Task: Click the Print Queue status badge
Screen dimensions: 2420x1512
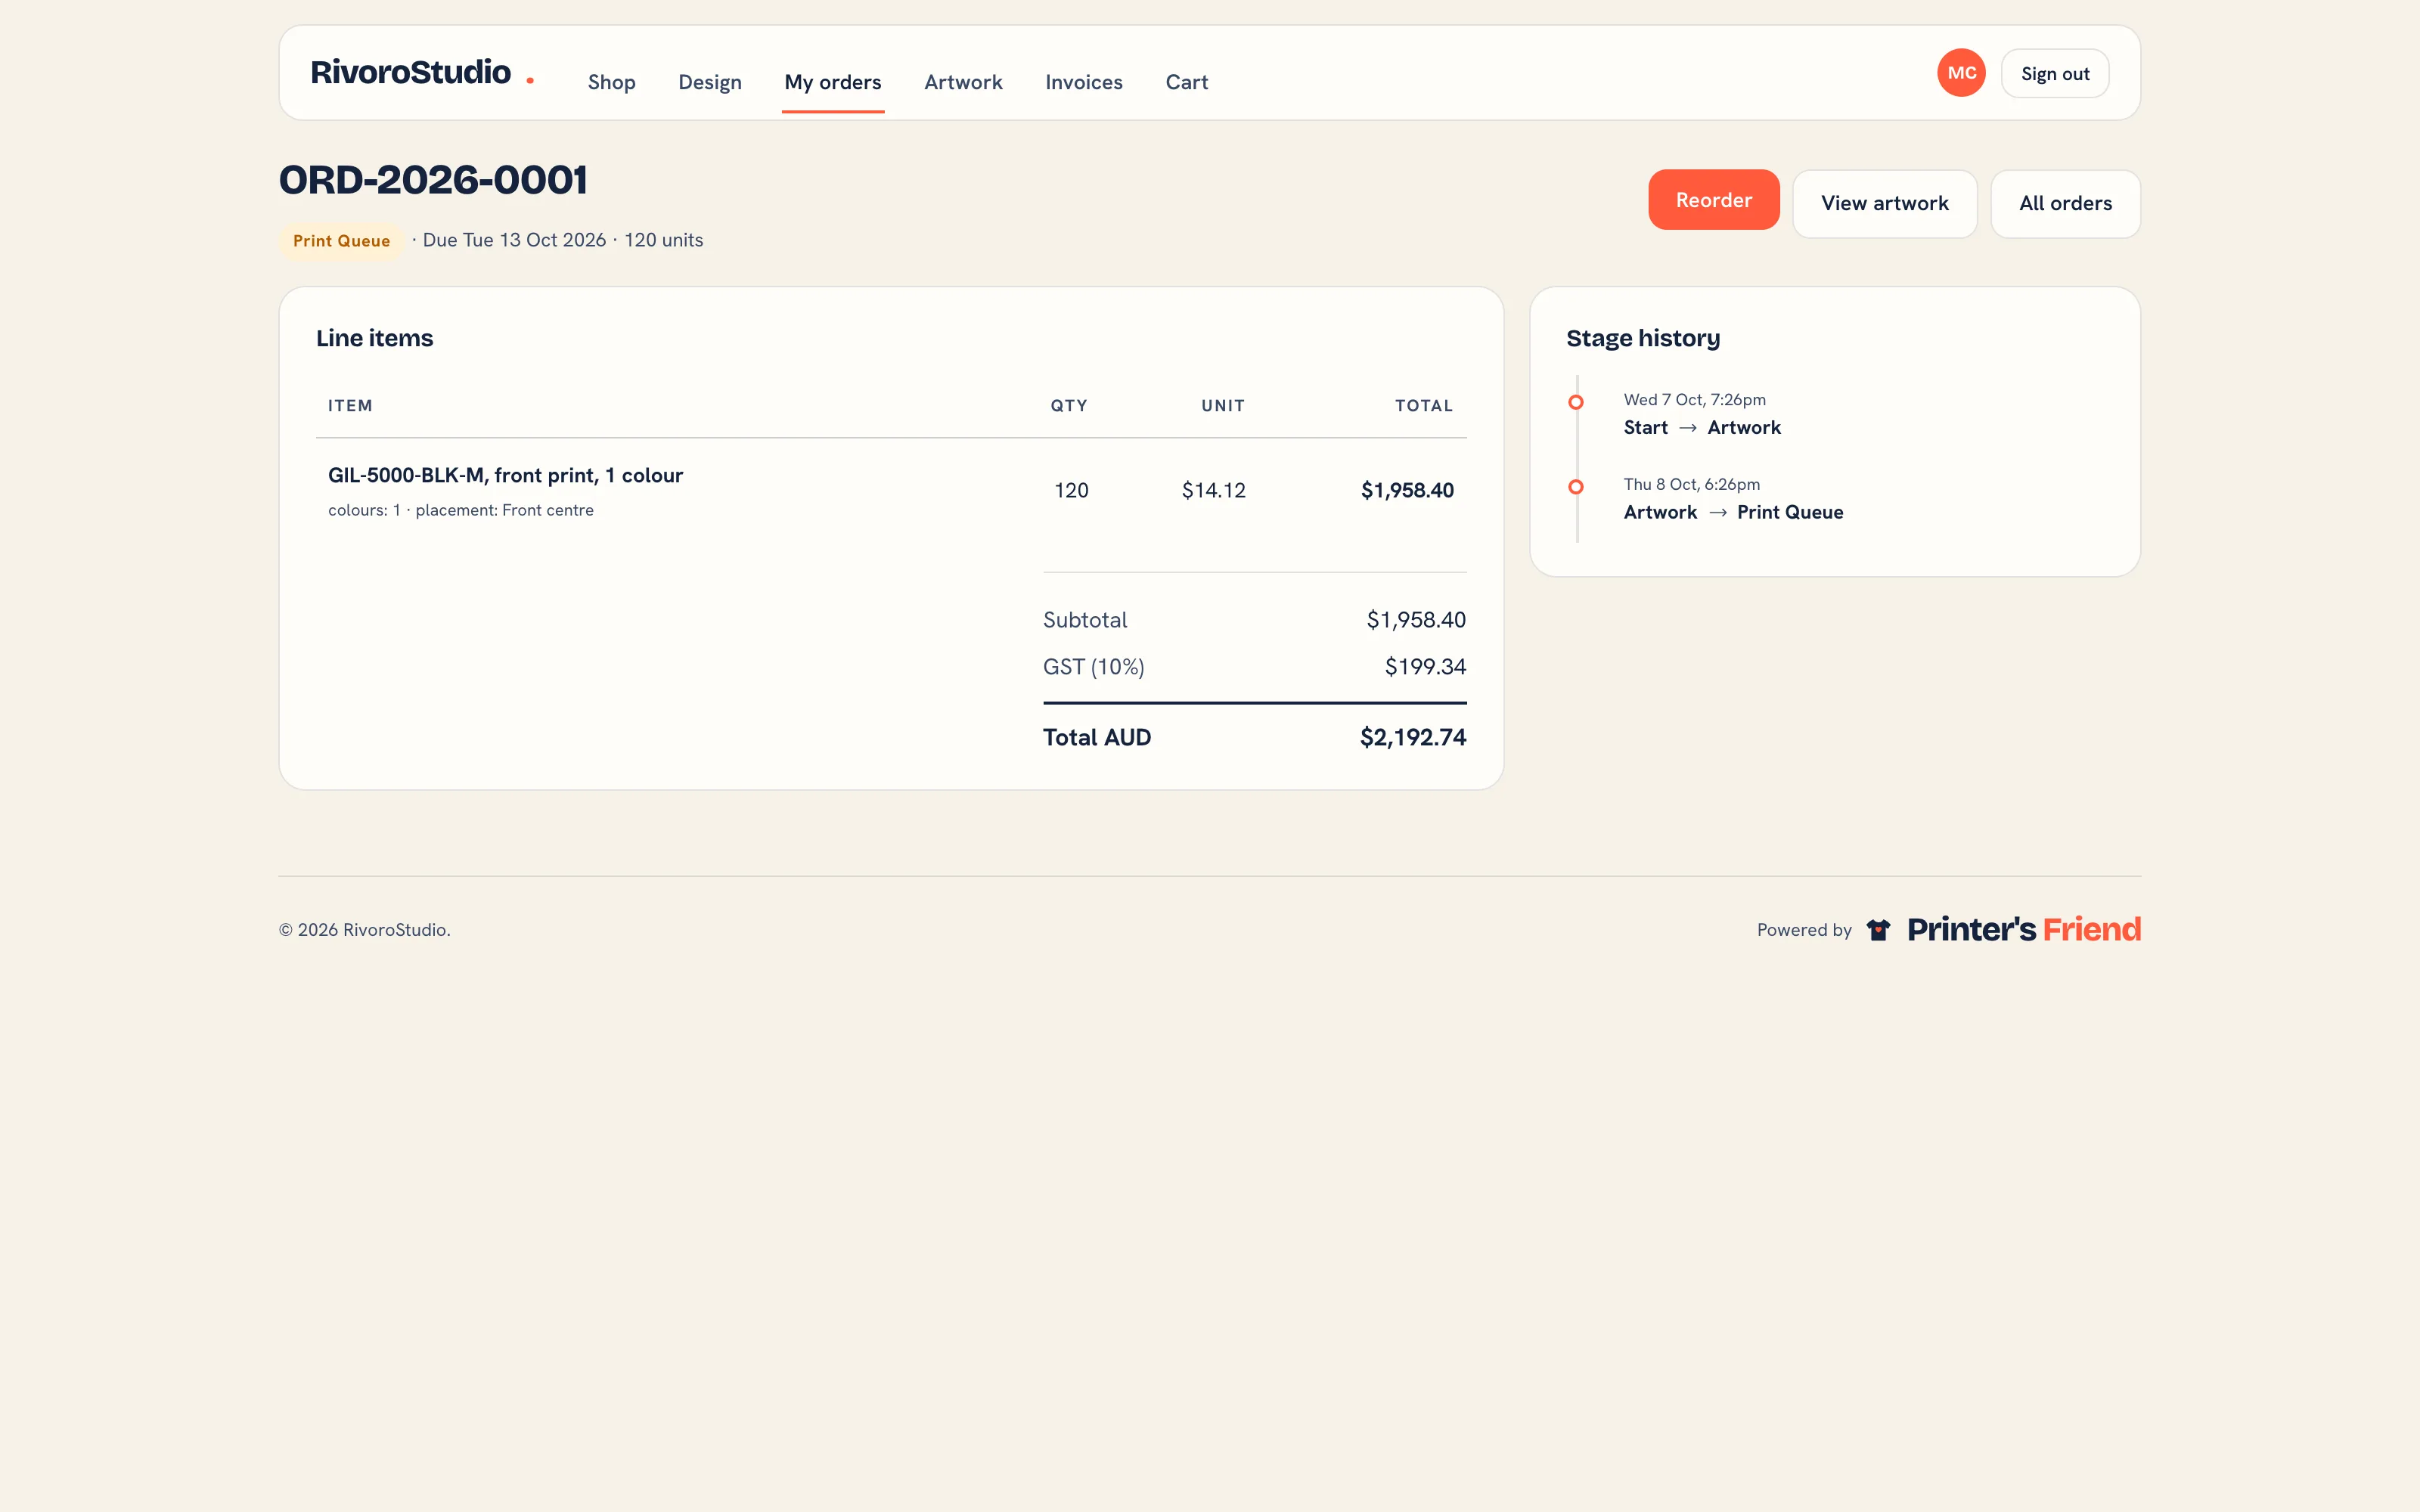Action: 341,241
